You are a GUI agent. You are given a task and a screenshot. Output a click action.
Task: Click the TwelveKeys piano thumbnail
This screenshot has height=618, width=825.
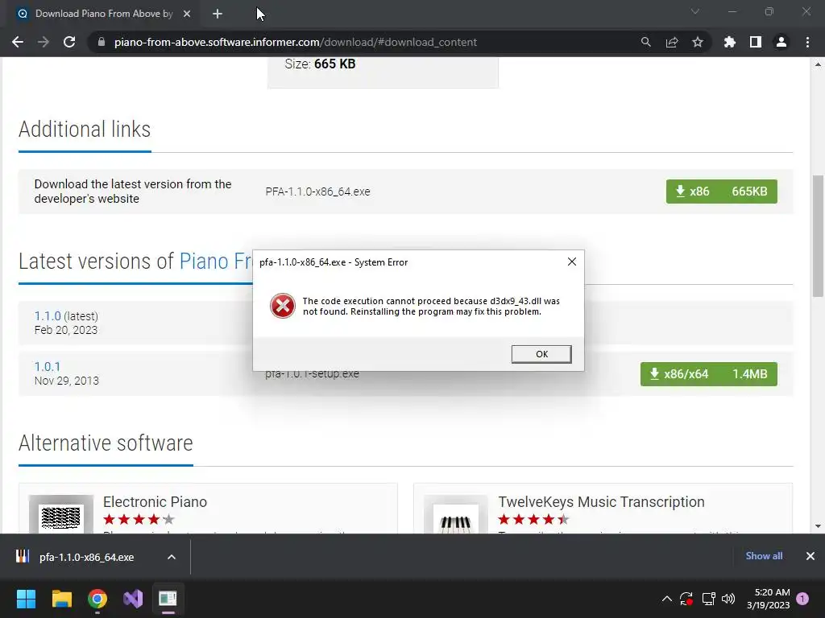click(x=456, y=514)
